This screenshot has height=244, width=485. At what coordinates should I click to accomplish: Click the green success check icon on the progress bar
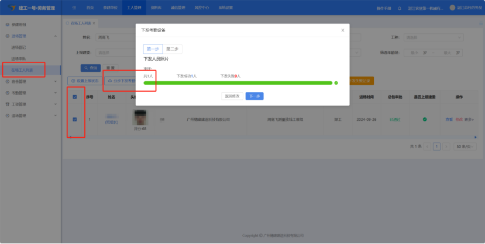(x=336, y=83)
